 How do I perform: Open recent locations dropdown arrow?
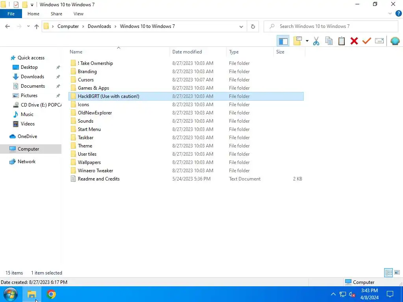tap(28, 26)
